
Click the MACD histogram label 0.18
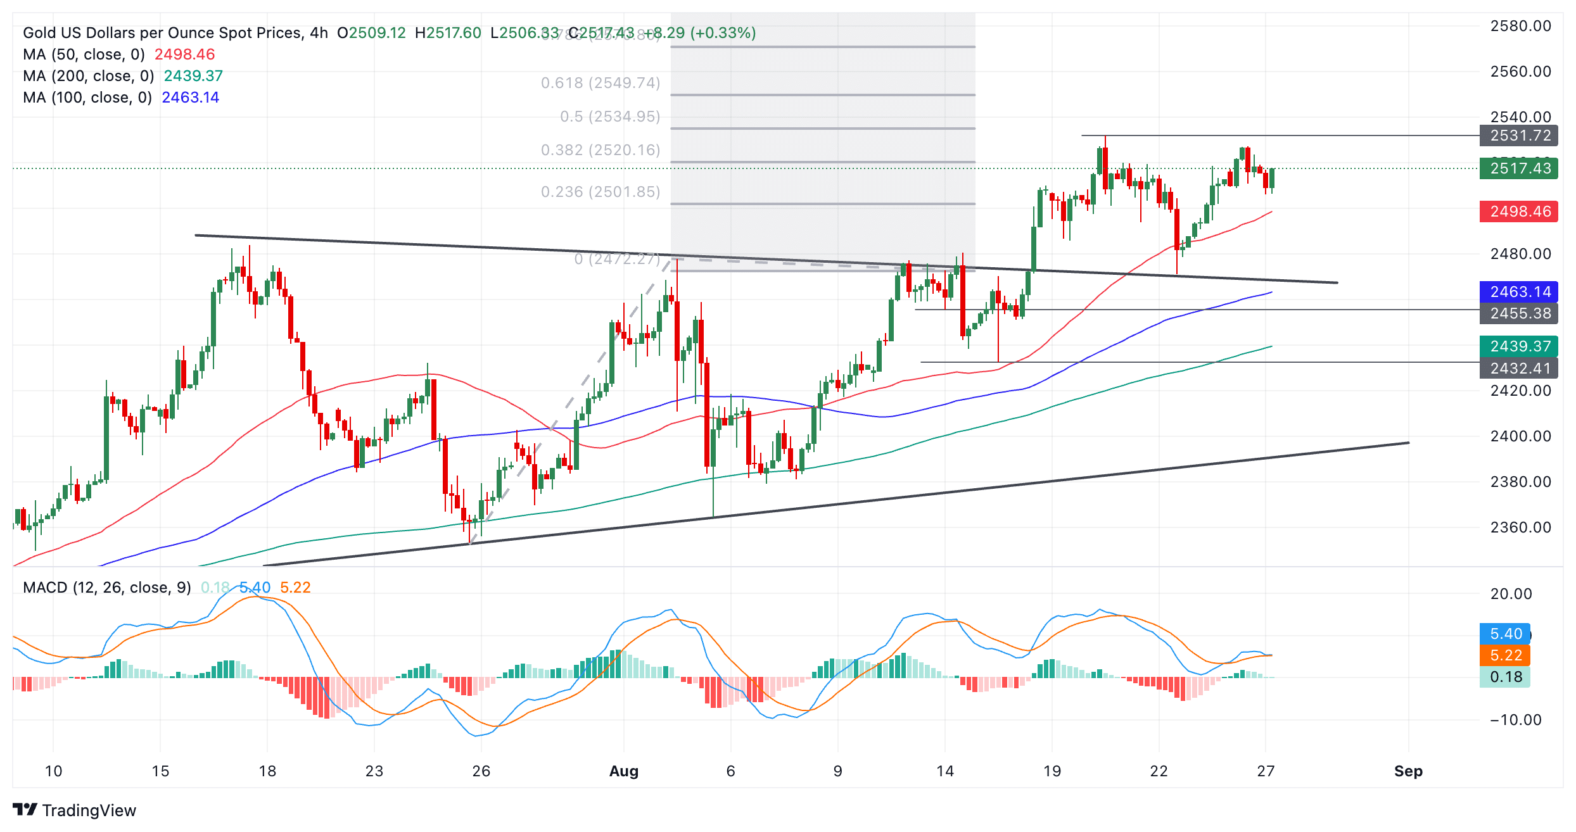coord(1505,677)
